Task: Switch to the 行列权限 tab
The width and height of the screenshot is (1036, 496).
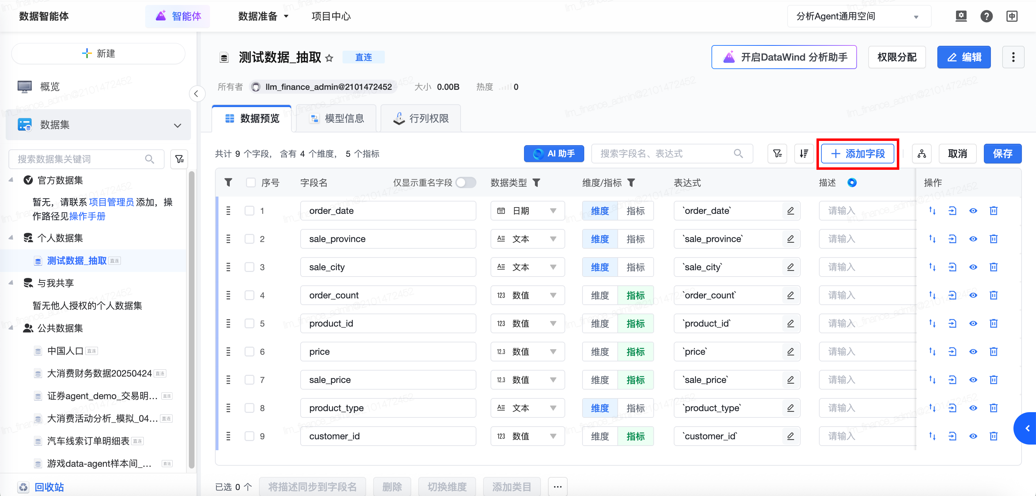Action: 421,119
